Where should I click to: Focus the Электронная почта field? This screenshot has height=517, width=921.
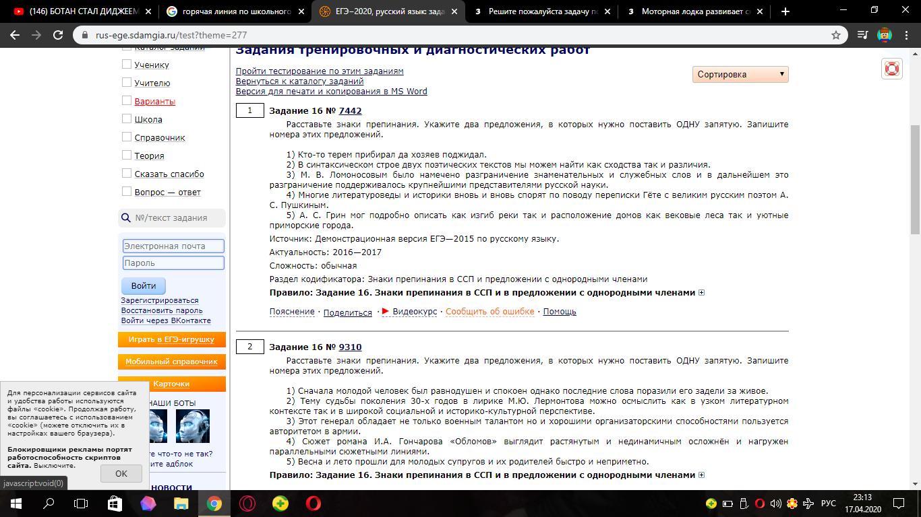(x=173, y=246)
